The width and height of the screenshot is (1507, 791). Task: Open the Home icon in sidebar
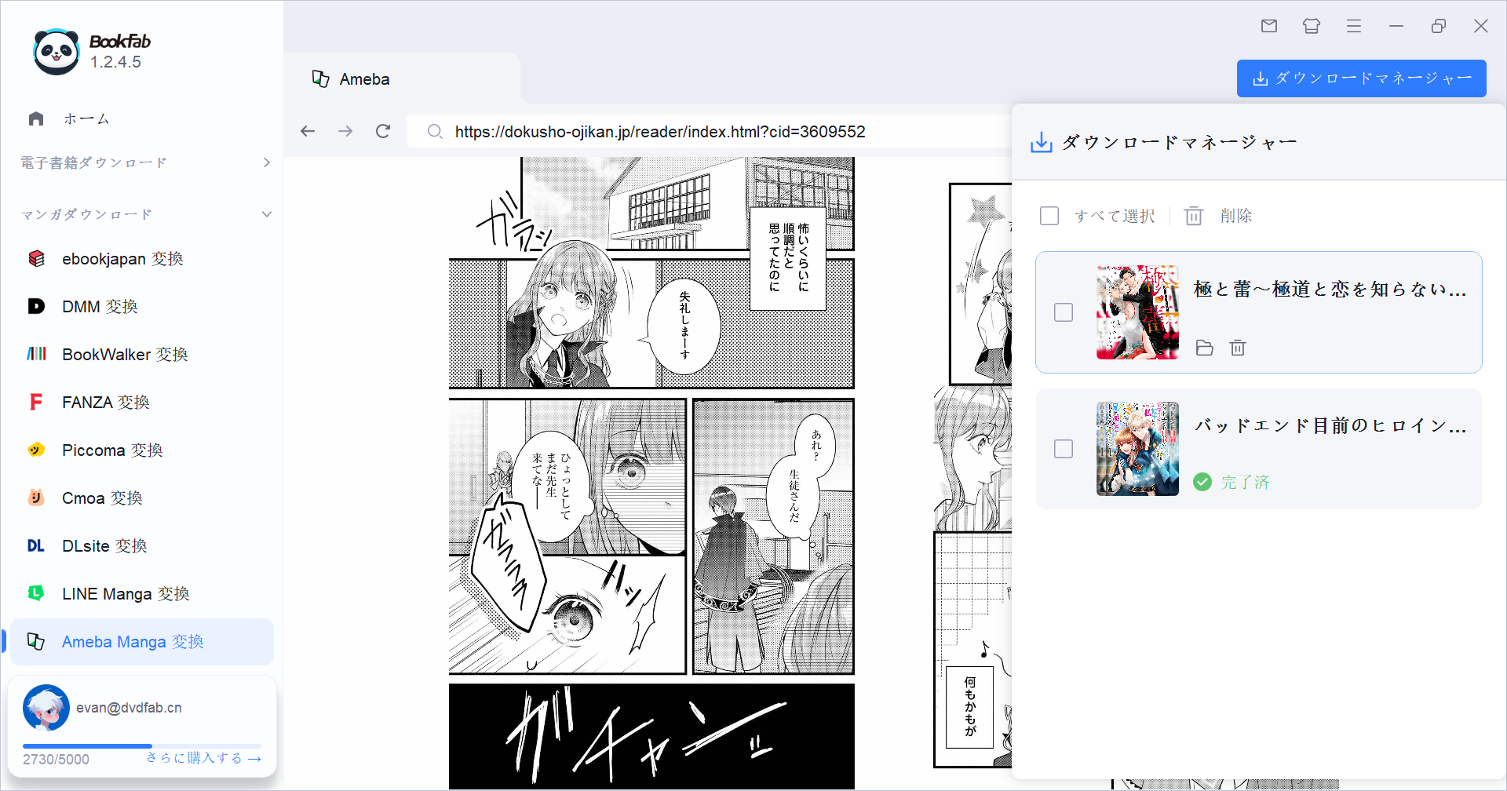pos(36,118)
